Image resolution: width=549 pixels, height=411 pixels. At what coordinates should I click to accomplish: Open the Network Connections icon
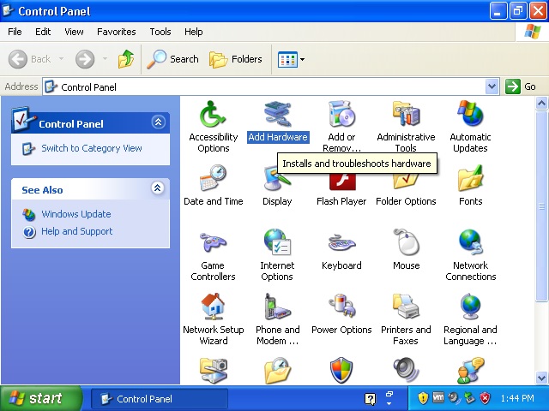[470, 243]
